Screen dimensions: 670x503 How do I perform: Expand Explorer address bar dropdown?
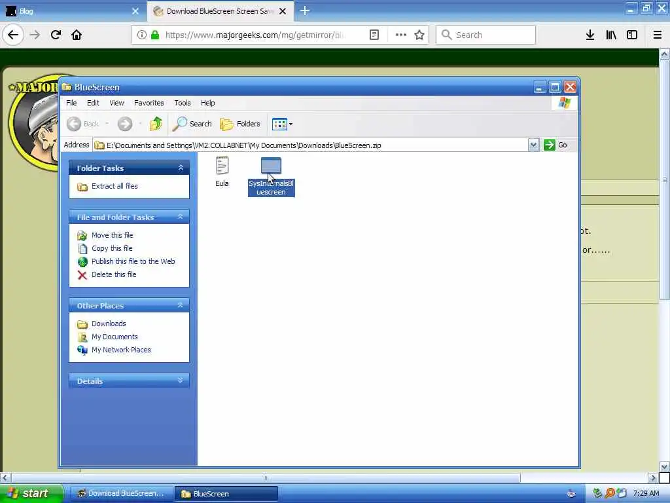(x=533, y=145)
